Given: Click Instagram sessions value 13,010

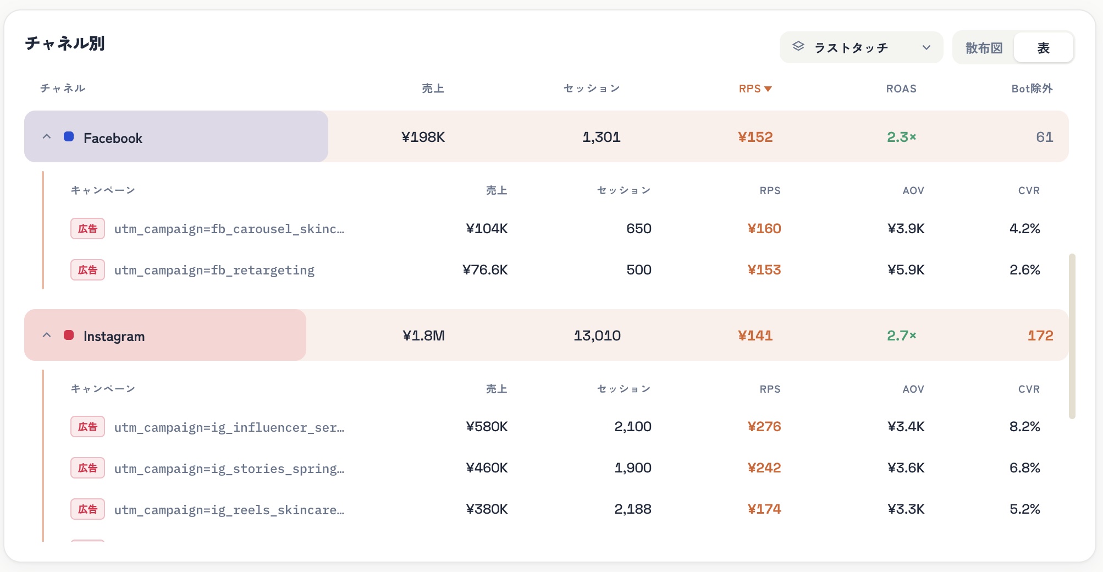Looking at the screenshot, I should click(597, 335).
